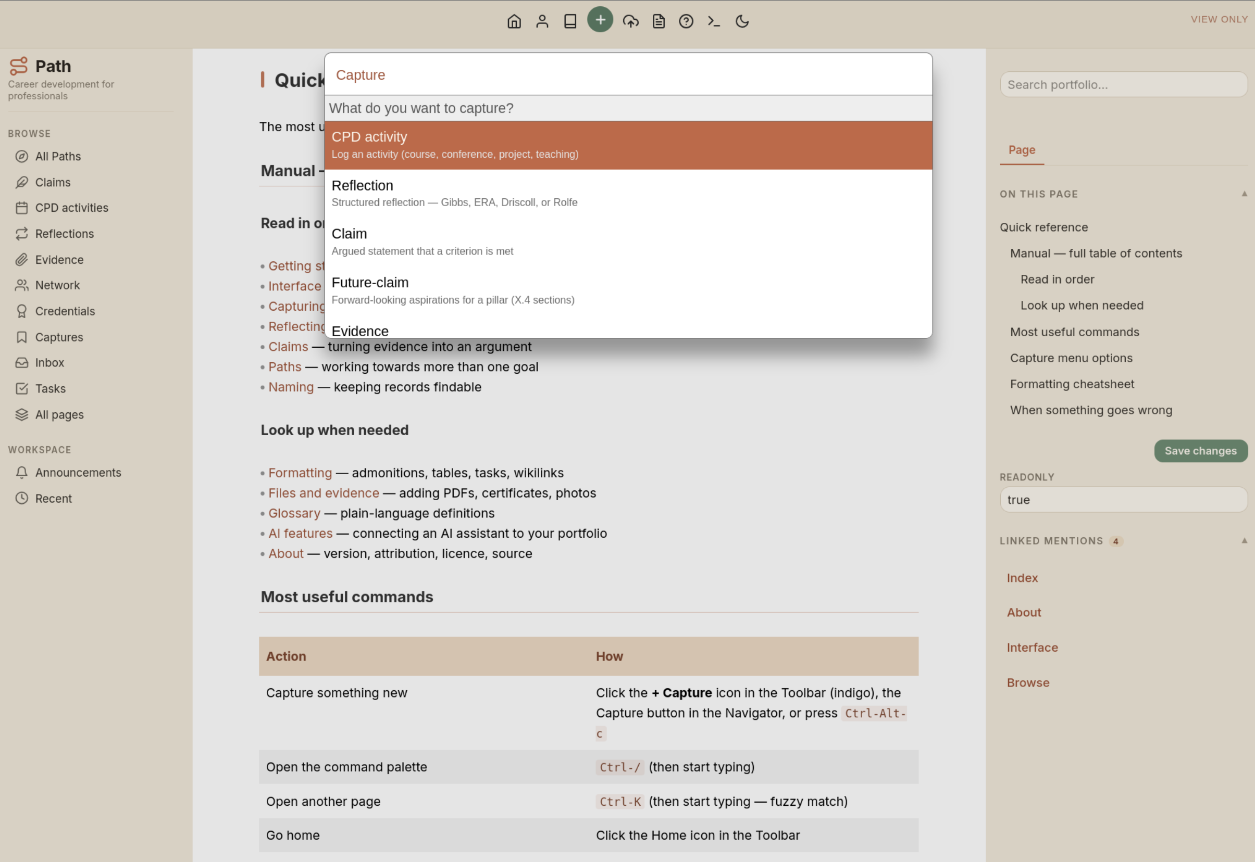Open Reflections loop icon in sidebar
Image resolution: width=1255 pixels, height=862 pixels.
[x=21, y=233]
